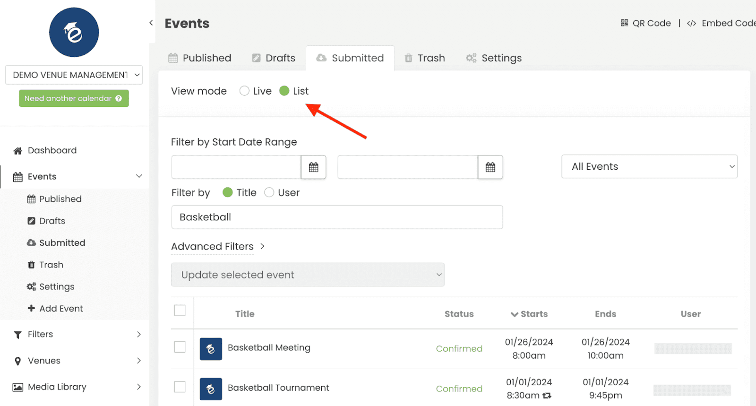The width and height of the screenshot is (756, 406).
Task: Click the 01/01/2024 9:45pm end time
Action: click(605, 389)
